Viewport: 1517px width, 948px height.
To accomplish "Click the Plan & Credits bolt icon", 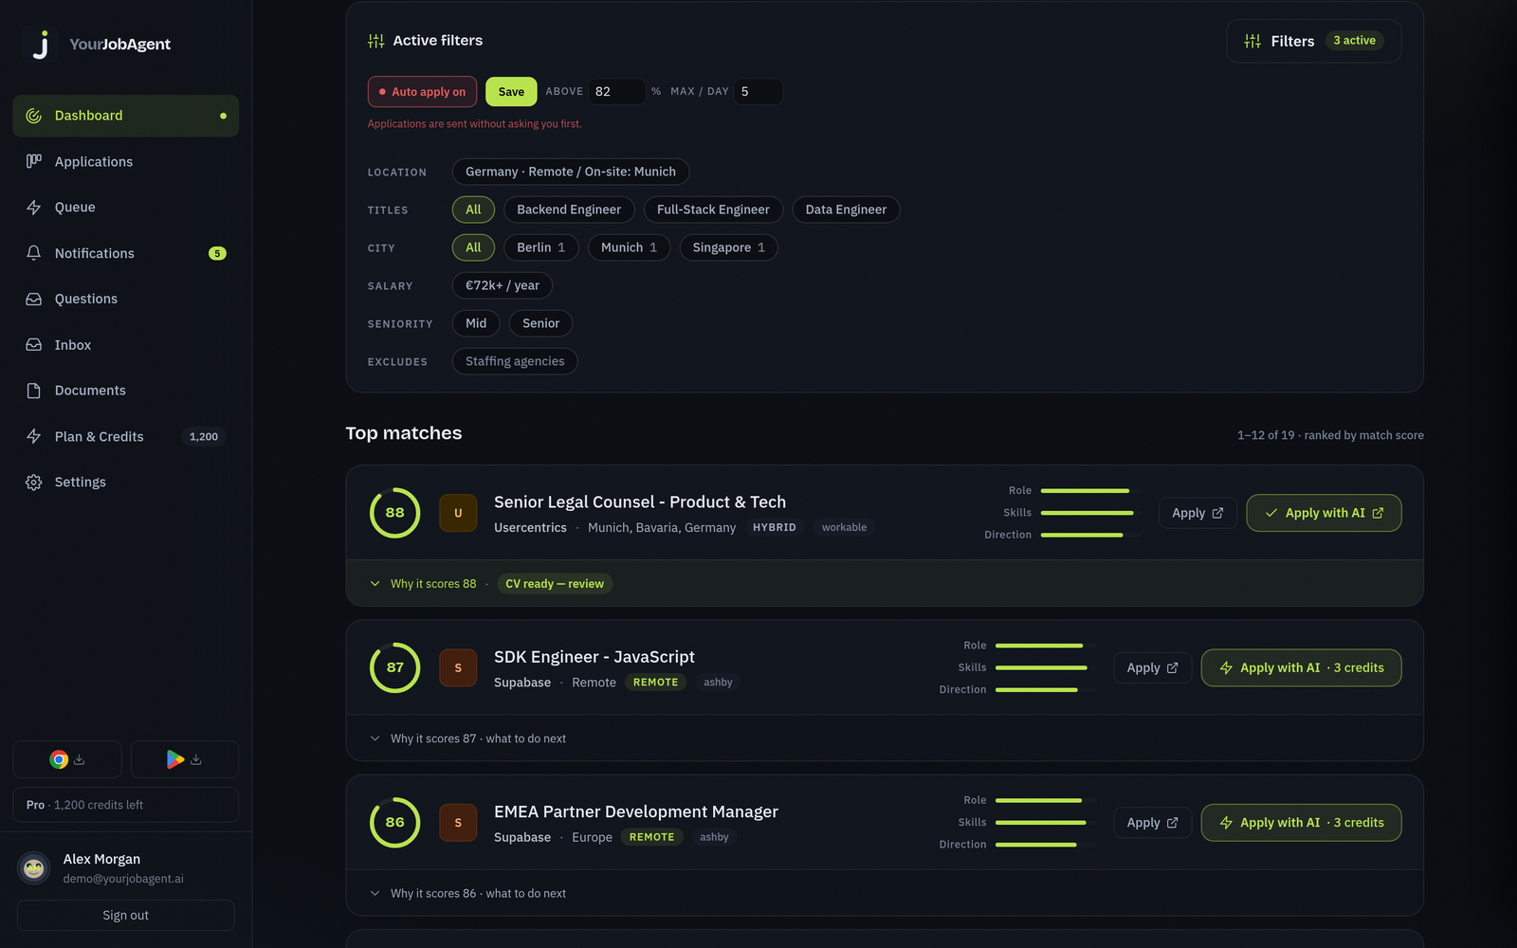I will coord(34,436).
